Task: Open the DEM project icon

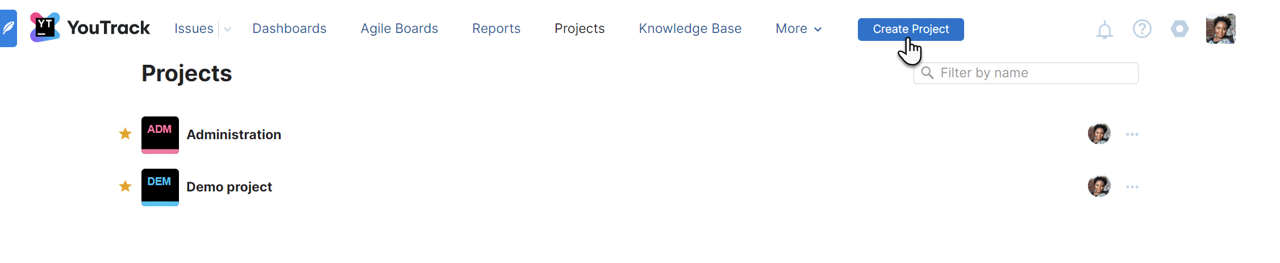Action: point(160,187)
